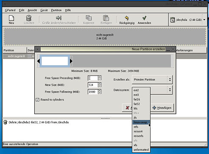This screenshot has height=154, width=209.
Task: Select reiserfs from filesystem list
Action: [x=141, y=136]
